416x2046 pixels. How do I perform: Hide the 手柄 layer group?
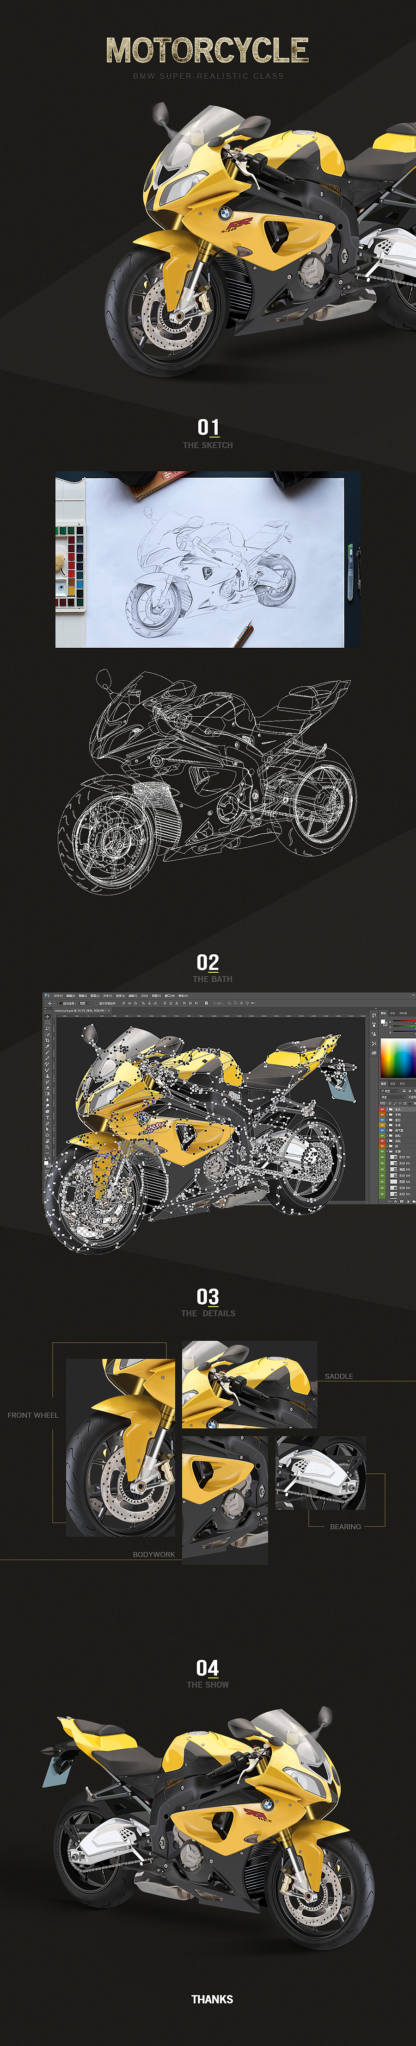click(x=382, y=1115)
